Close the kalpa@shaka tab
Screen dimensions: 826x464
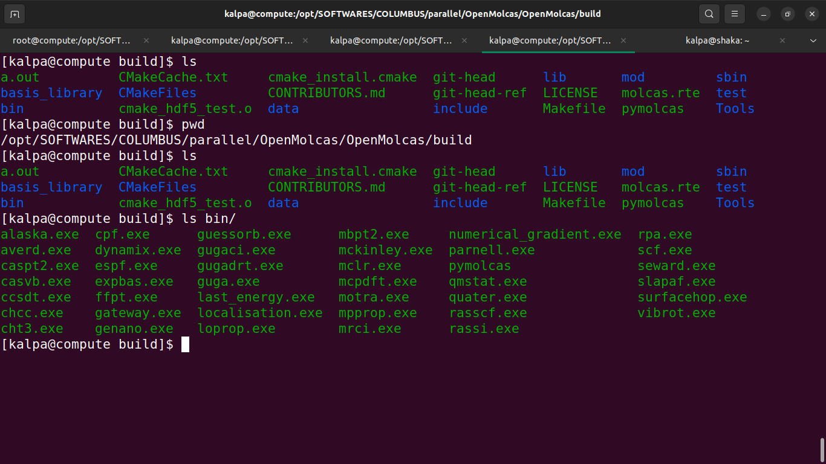point(782,40)
